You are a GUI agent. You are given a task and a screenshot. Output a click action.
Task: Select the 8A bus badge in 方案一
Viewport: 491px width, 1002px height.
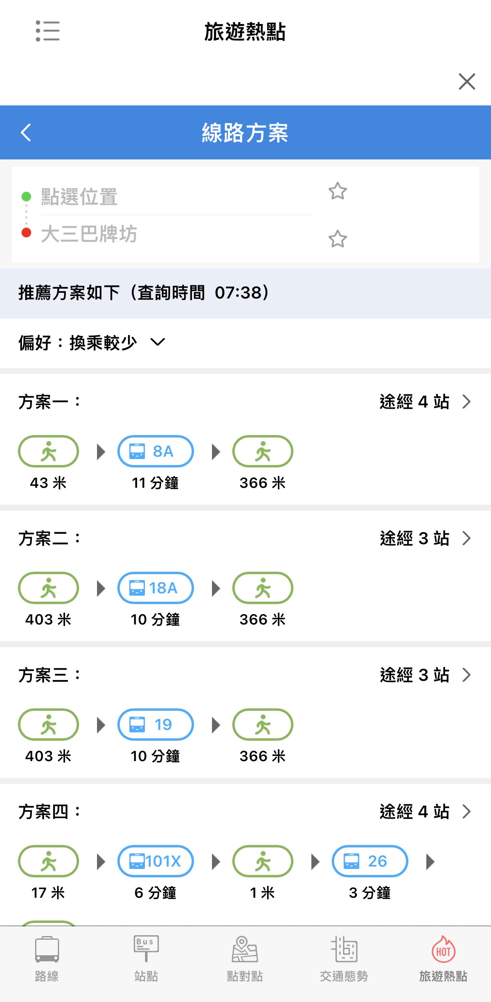(x=155, y=451)
